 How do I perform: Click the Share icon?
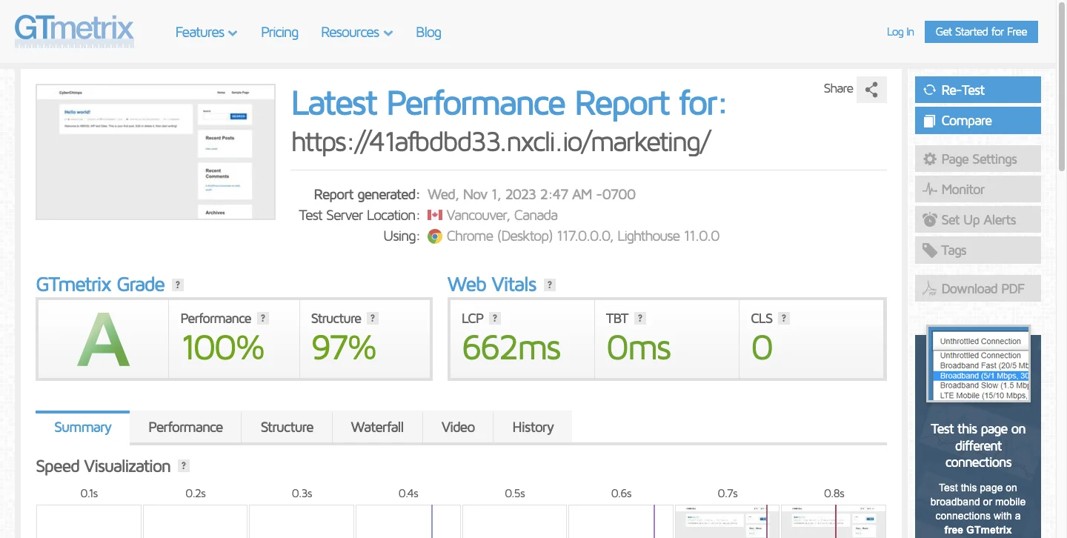click(871, 89)
